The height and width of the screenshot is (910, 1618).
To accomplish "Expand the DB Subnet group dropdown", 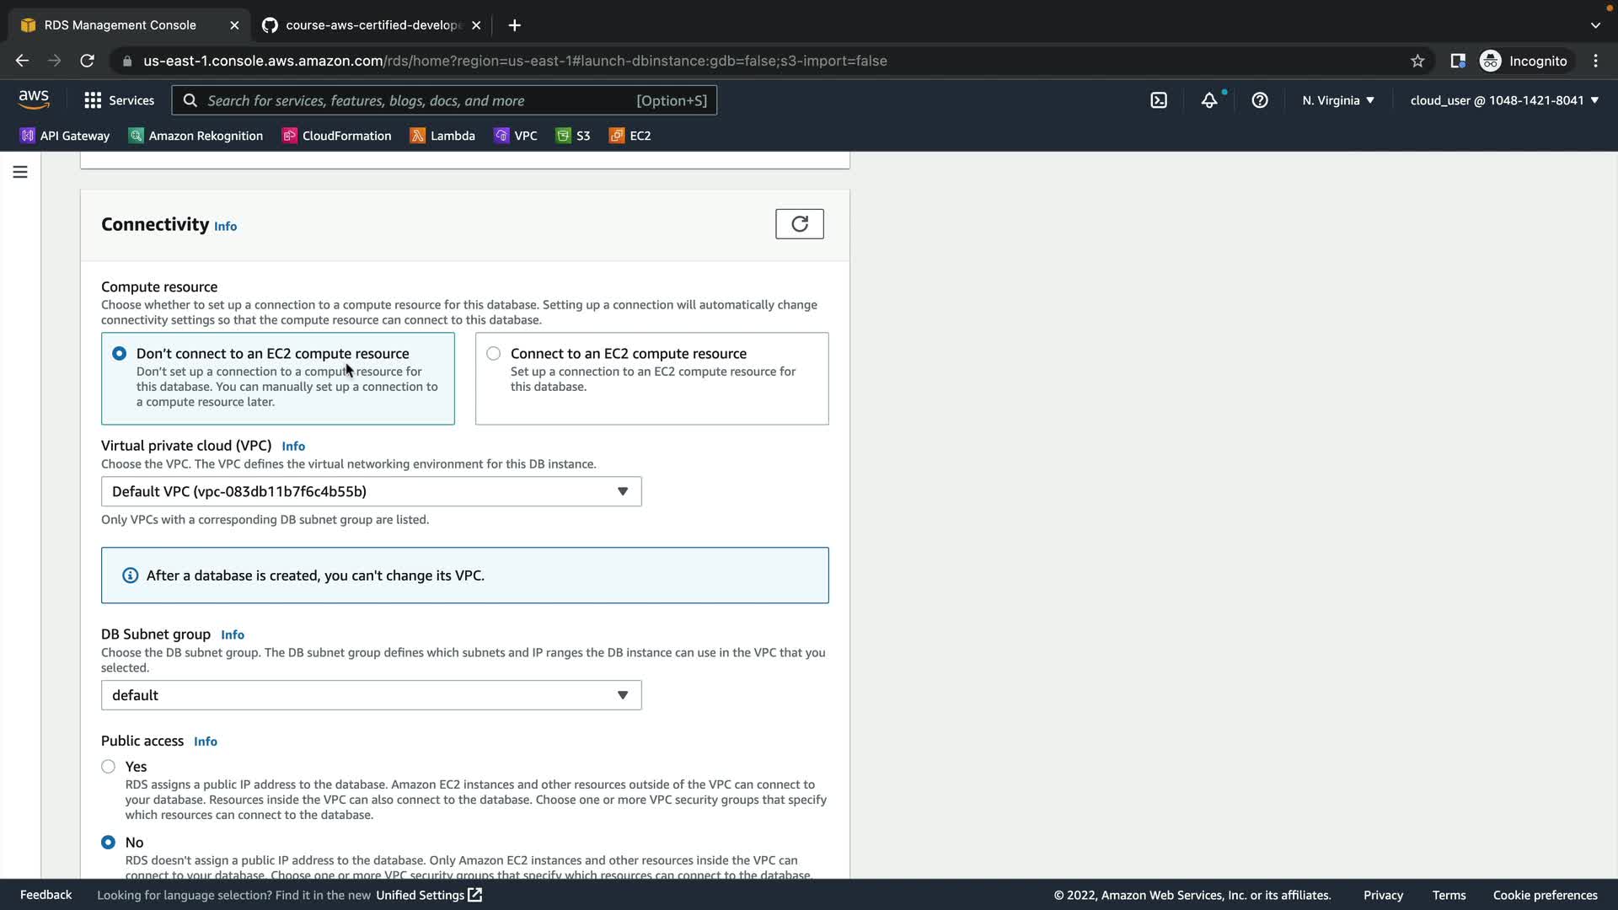I will coord(371,695).
